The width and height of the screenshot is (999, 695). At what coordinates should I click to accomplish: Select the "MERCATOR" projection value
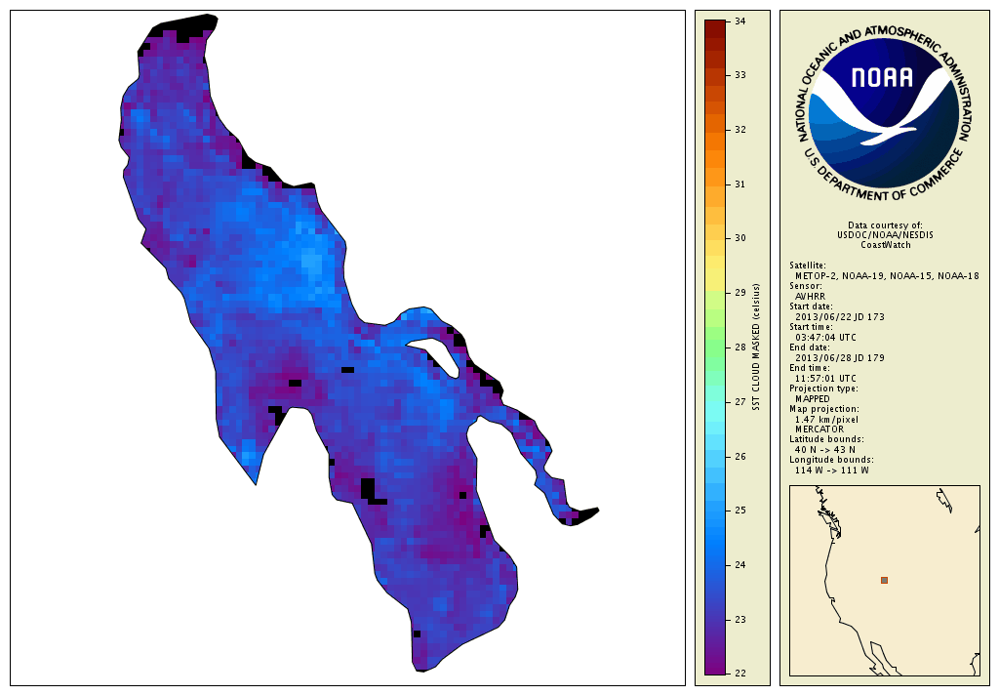tap(819, 429)
